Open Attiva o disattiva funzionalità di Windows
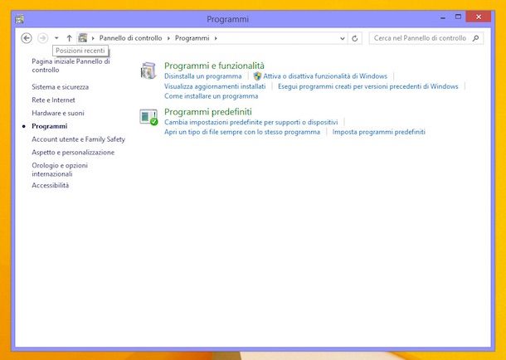The width and height of the screenshot is (506, 360). 325,76
